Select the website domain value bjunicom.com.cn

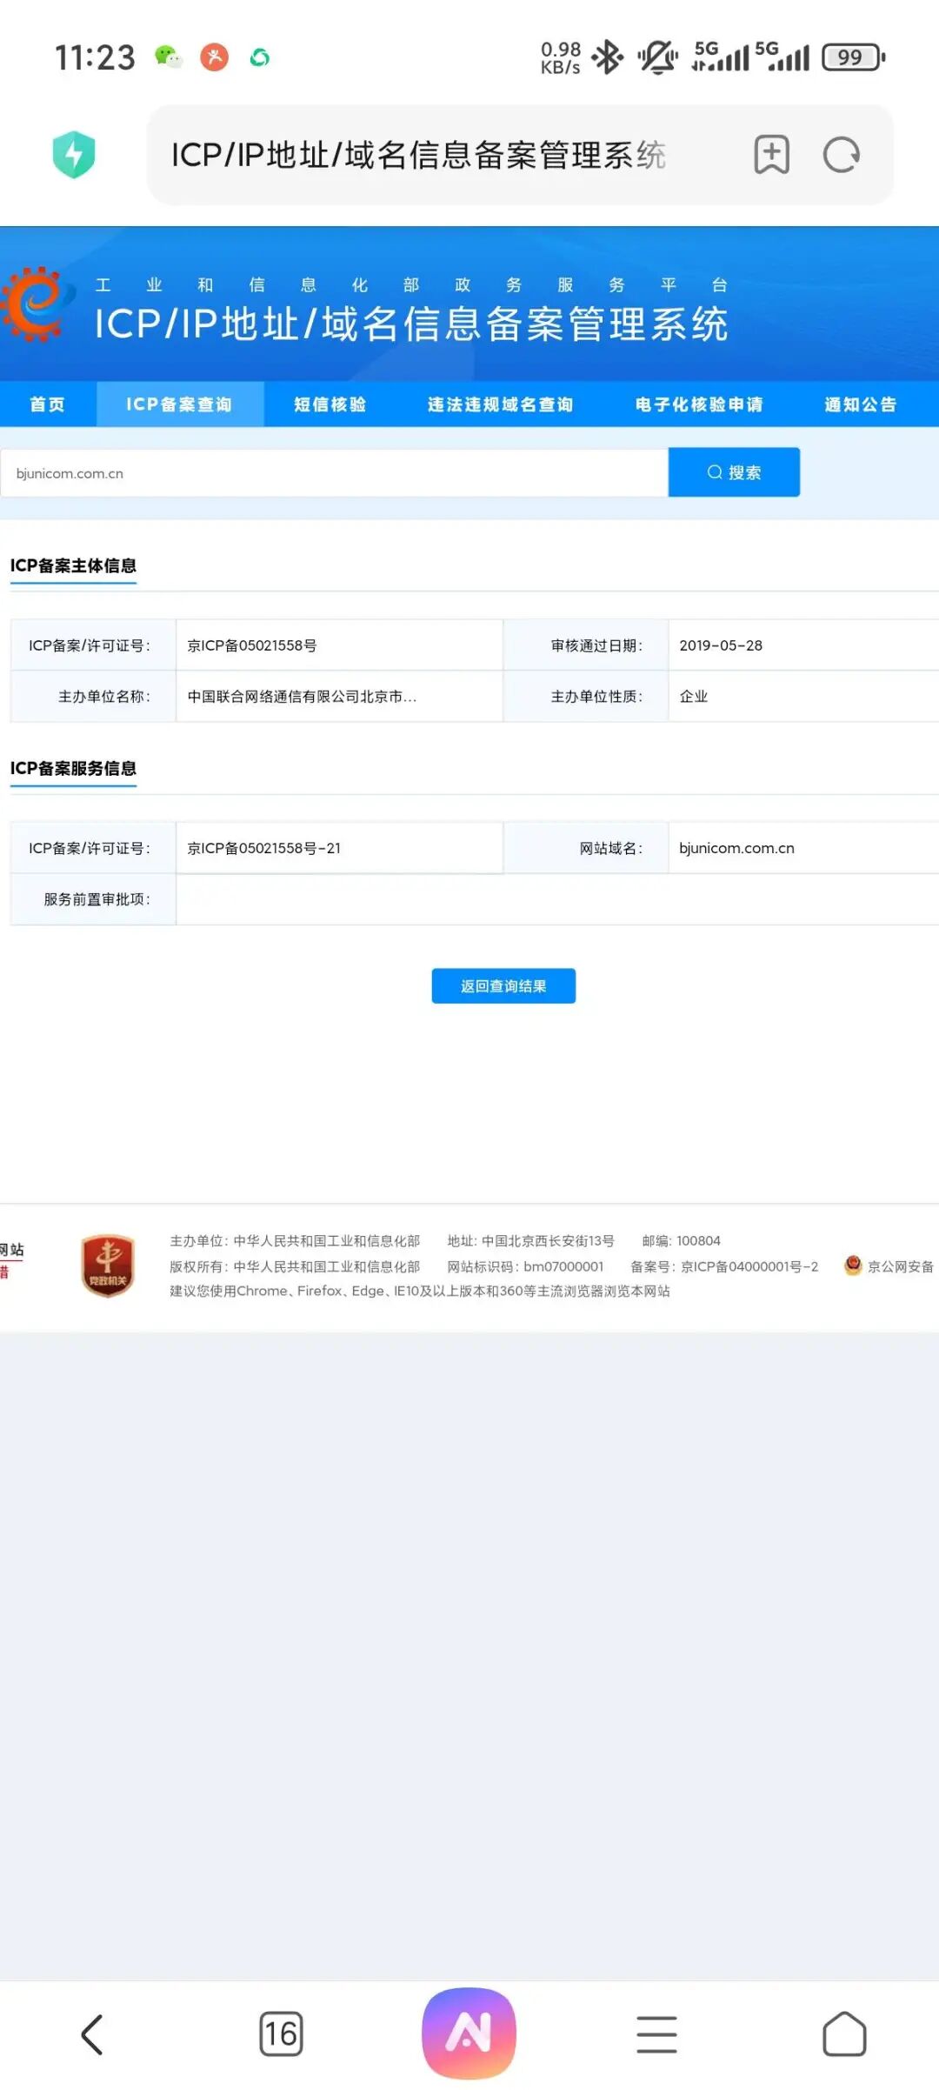(736, 848)
